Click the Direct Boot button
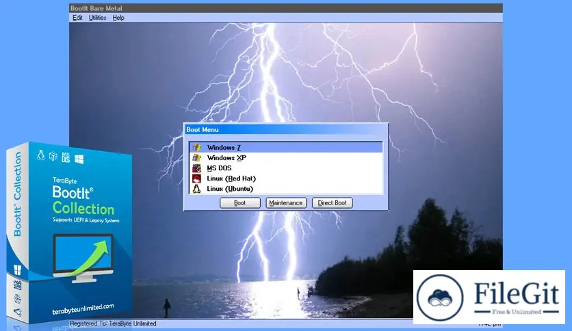 pyautogui.click(x=332, y=202)
